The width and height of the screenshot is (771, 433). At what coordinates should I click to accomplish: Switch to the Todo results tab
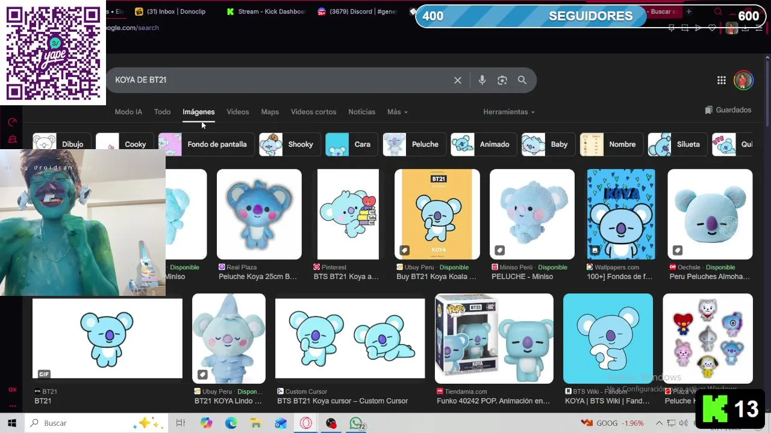(x=162, y=112)
